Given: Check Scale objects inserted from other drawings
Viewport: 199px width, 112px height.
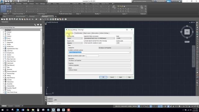Looking at the screenshot, I should [85, 41].
